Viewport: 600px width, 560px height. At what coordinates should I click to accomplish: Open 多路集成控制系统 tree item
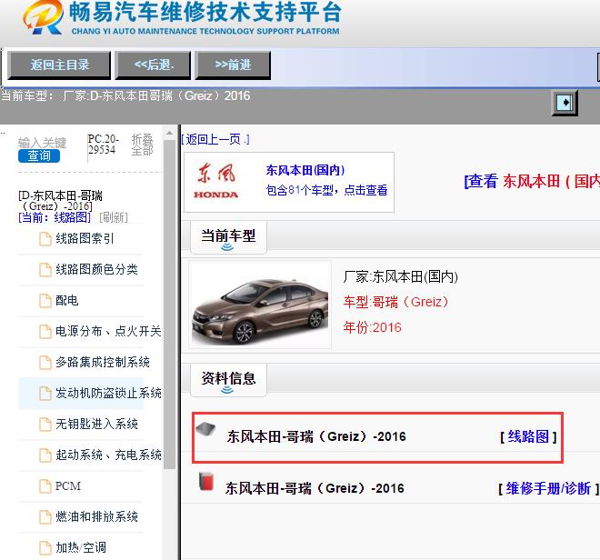pos(103,362)
